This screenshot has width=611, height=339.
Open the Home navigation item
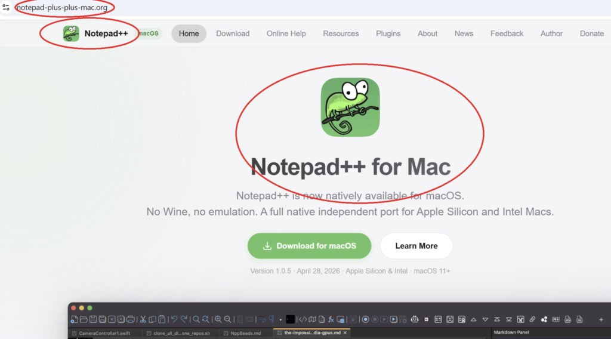(x=189, y=33)
